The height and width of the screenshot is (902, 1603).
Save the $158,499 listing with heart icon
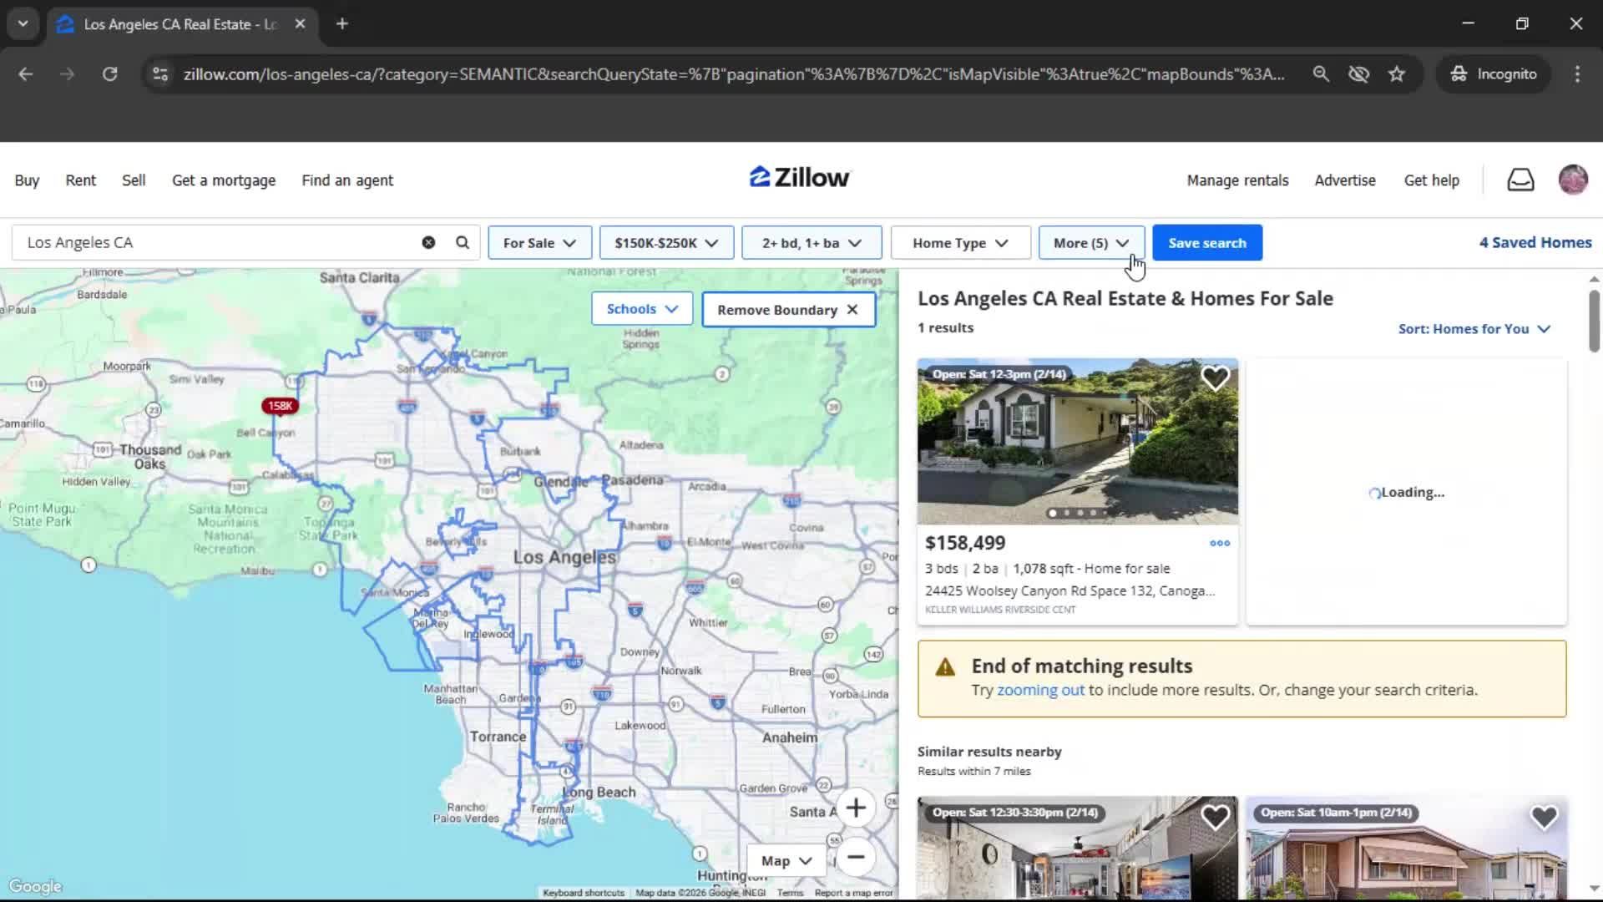click(1216, 378)
